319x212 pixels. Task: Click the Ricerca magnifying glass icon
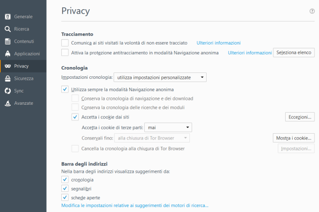tap(8, 29)
